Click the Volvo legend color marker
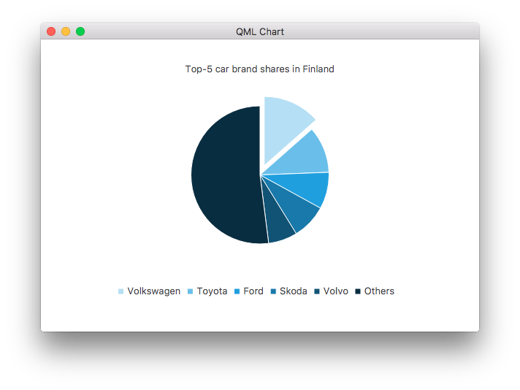 tap(317, 291)
